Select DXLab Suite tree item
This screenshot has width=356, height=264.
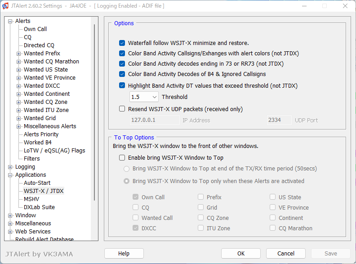pyautogui.click(x=39, y=207)
